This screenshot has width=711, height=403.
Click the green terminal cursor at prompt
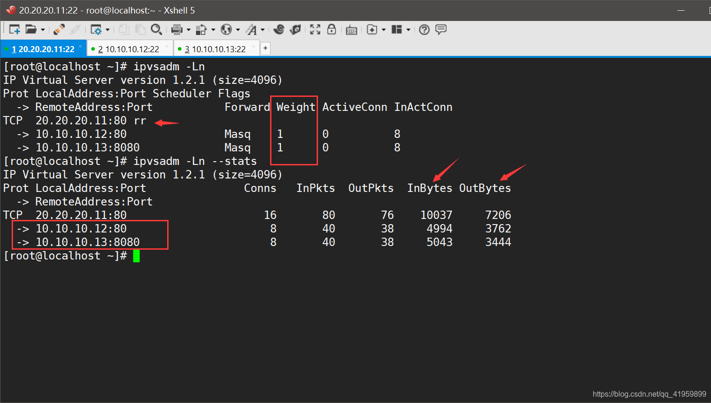[x=136, y=256]
